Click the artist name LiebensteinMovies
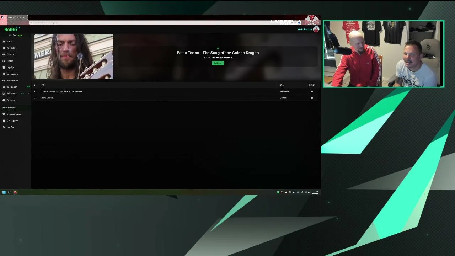 [222, 58]
